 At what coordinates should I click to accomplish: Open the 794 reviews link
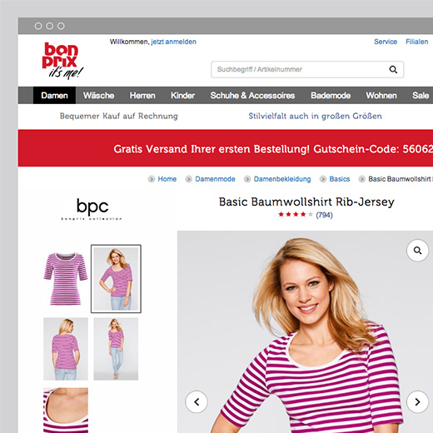(324, 215)
